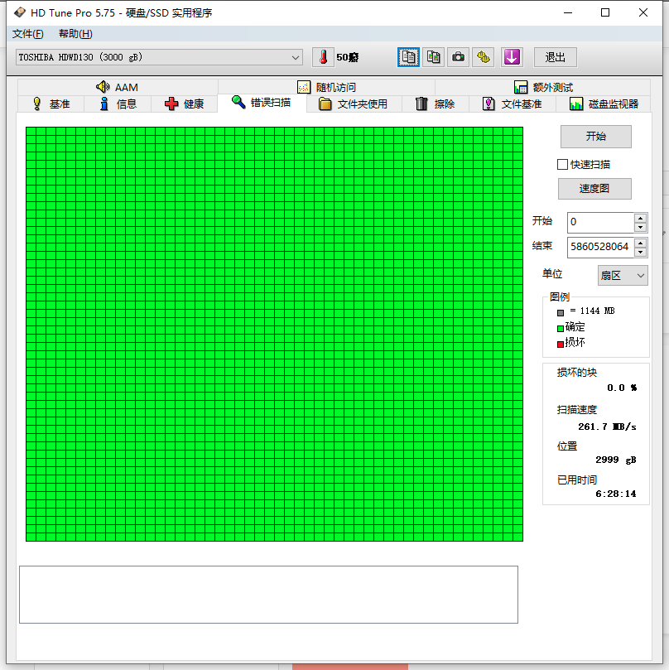Click the red 损坏 legend swatch

560,345
